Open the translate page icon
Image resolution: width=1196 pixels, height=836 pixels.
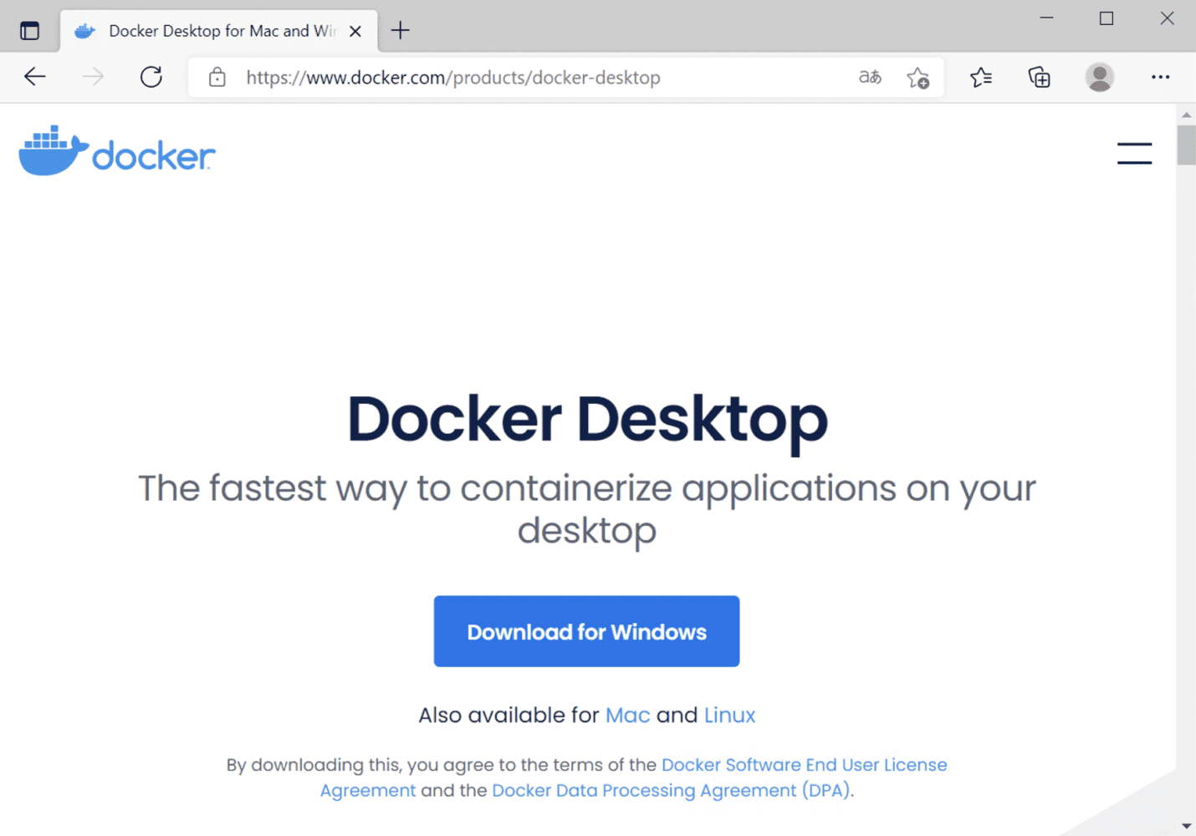[x=870, y=77]
